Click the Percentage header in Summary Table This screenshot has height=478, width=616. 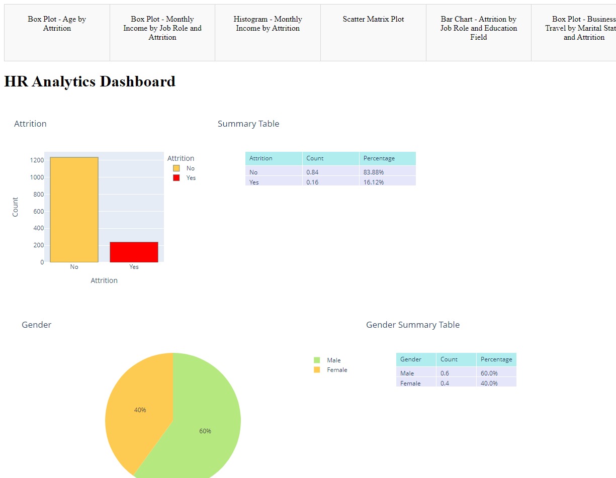pyautogui.click(x=387, y=158)
